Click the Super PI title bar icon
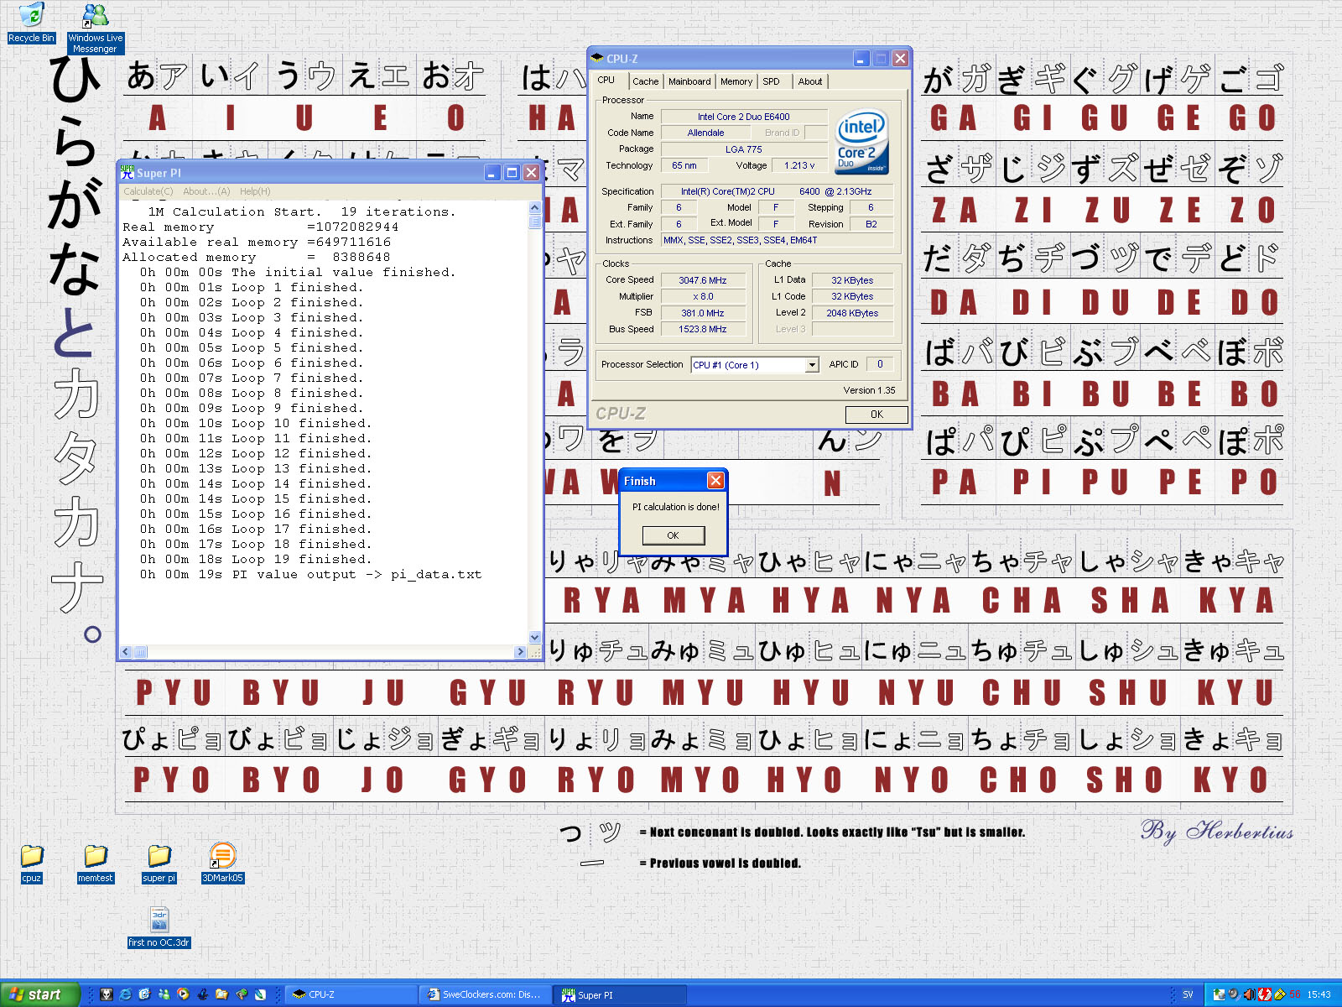 (127, 172)
